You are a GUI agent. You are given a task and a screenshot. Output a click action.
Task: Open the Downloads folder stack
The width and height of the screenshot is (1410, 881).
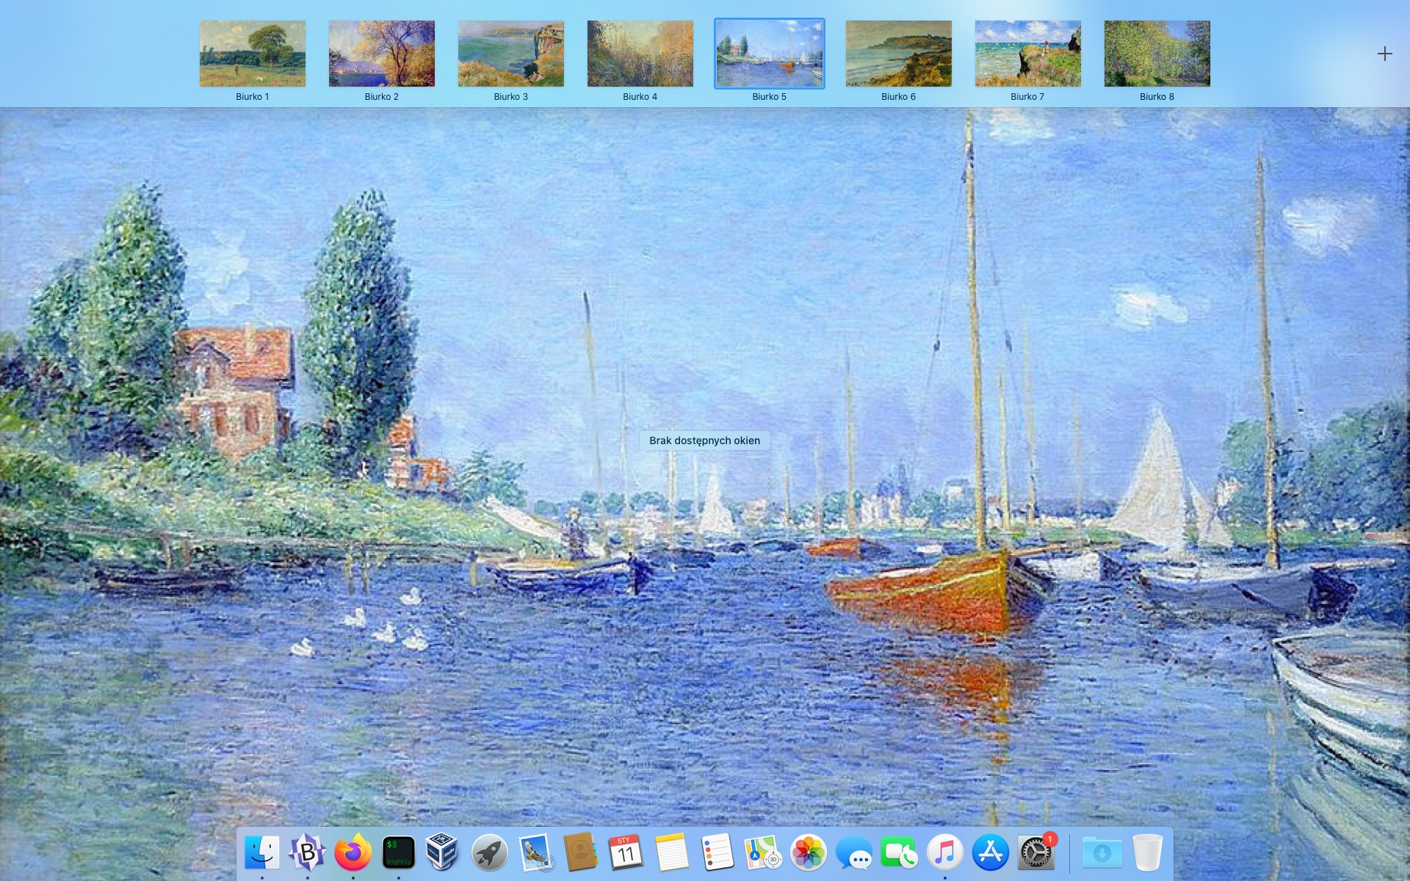click(x=1102, y=852)
